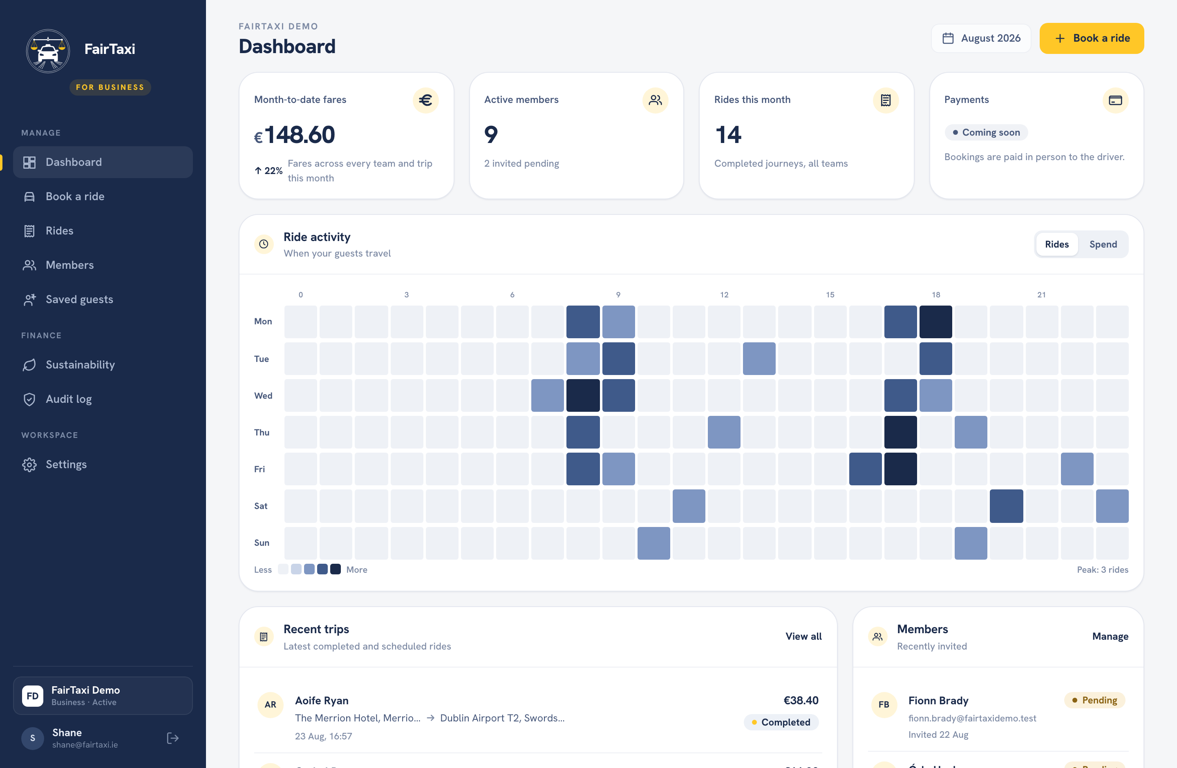Click the members icon beside Members heading
This screenshot has width=1177, height=768.
[x=877, y=636]
